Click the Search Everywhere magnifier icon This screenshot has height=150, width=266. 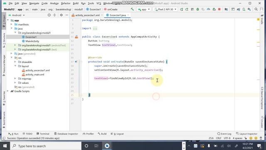click(256, 9)
